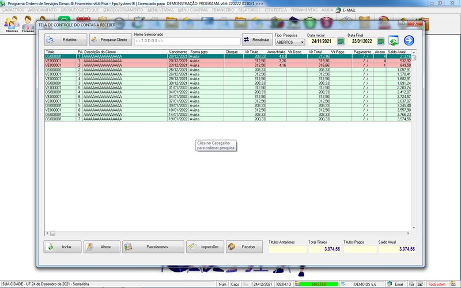
Task: Click the E-MAIL envelope in menu bar
Action: coord(338,10)
